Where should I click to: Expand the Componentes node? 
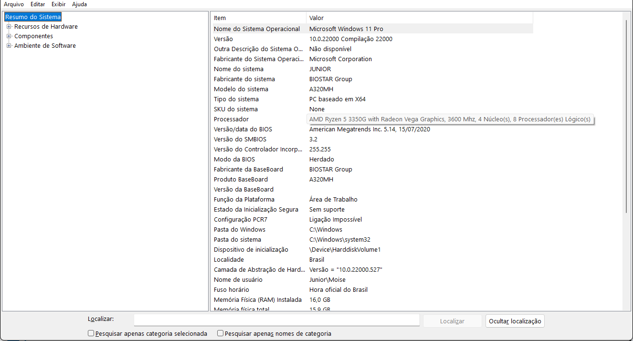tap(9, 36)
